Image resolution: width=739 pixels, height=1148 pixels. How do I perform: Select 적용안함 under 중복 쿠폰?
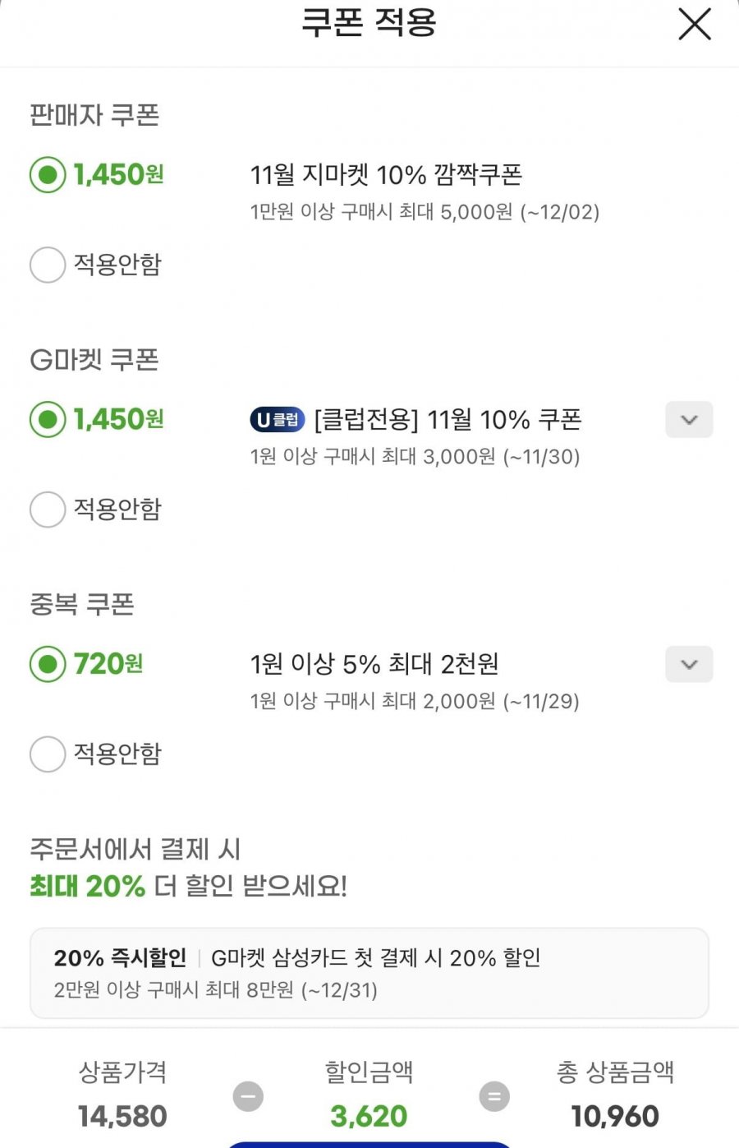48,754
